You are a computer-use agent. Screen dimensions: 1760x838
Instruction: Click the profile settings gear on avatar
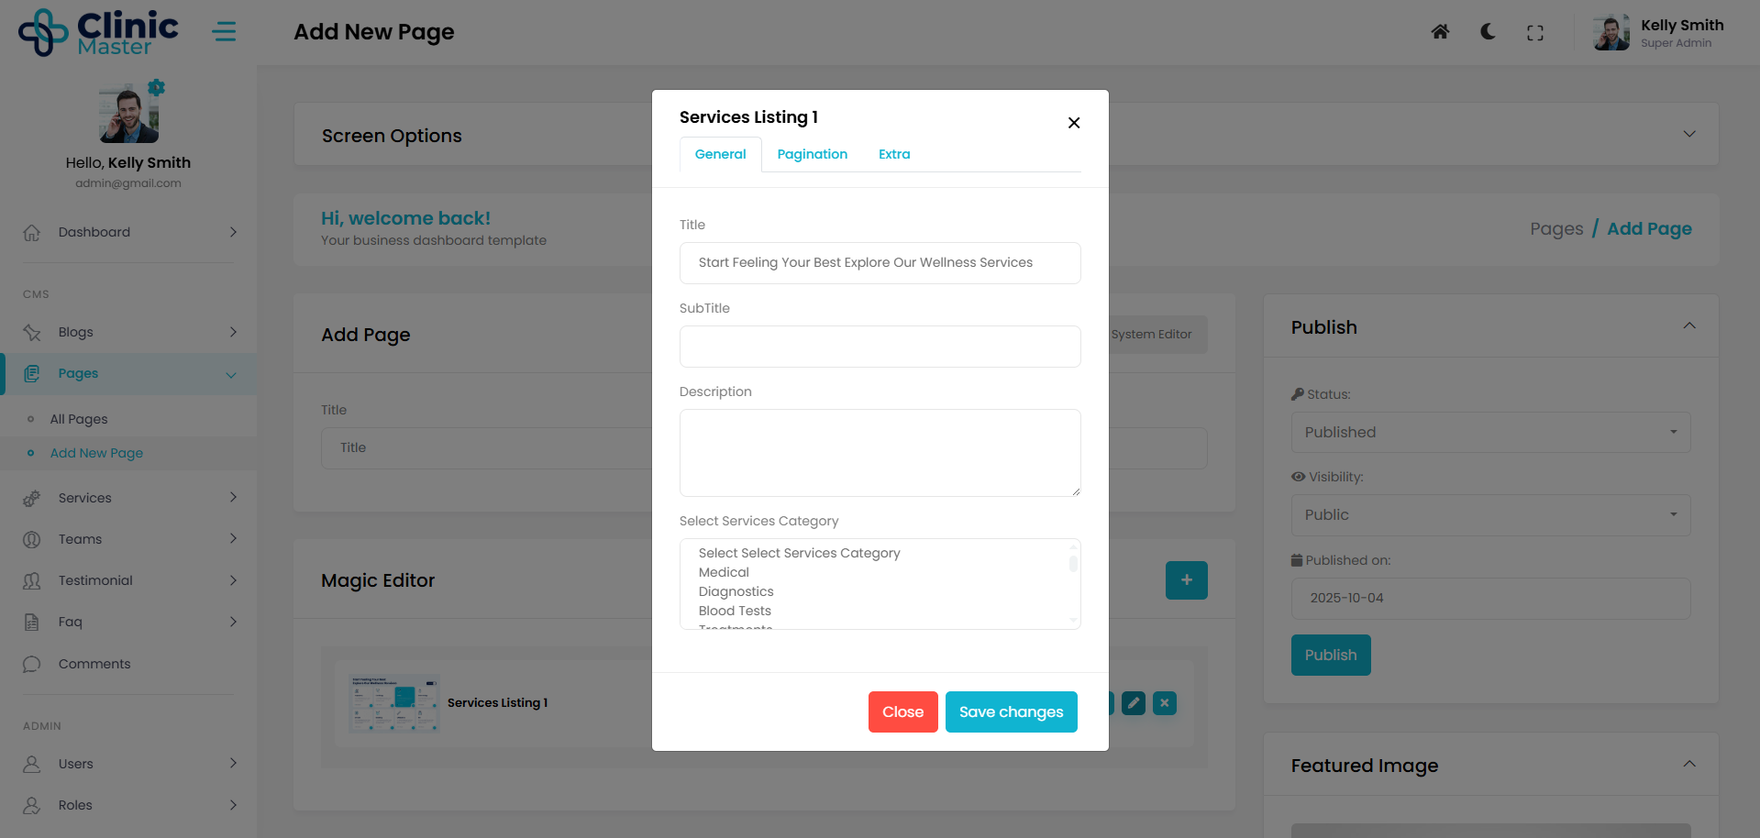point(157,88)
